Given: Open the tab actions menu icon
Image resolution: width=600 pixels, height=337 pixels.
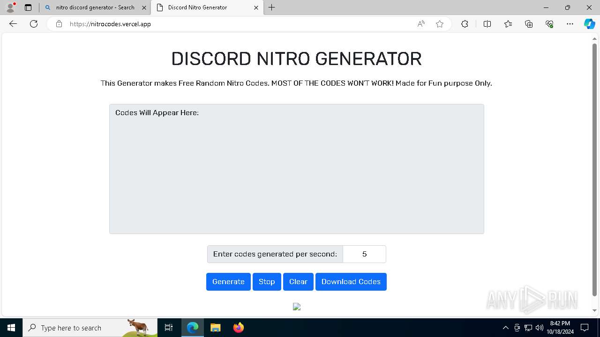Looking at the screenshot, I should [x=28, y=7].
